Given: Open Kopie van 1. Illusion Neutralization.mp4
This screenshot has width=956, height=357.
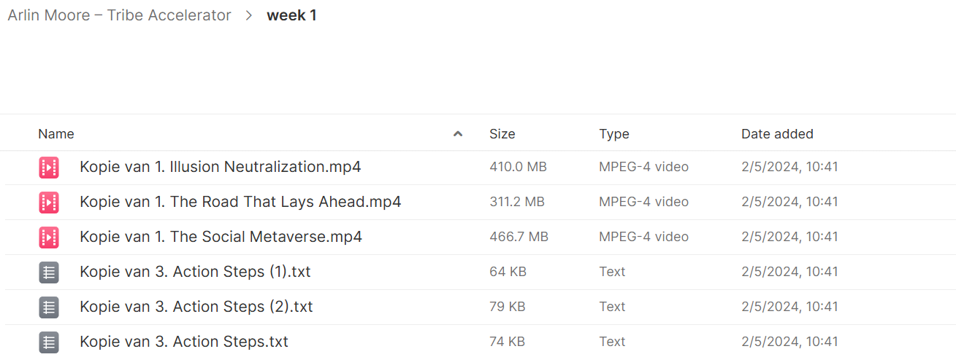Looking at the screenshot, I should point(221,167).
